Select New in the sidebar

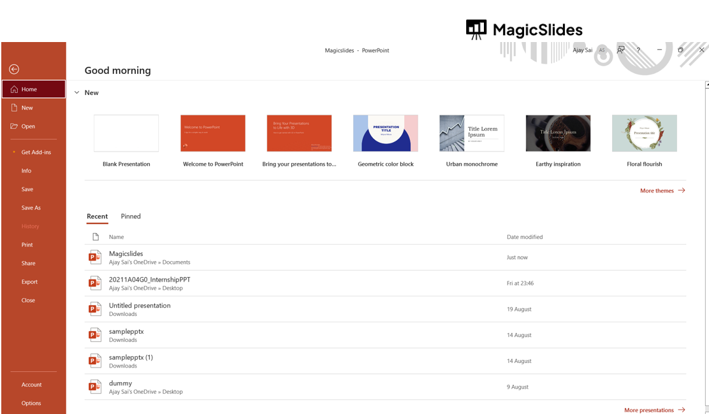[x=34, y=108]
